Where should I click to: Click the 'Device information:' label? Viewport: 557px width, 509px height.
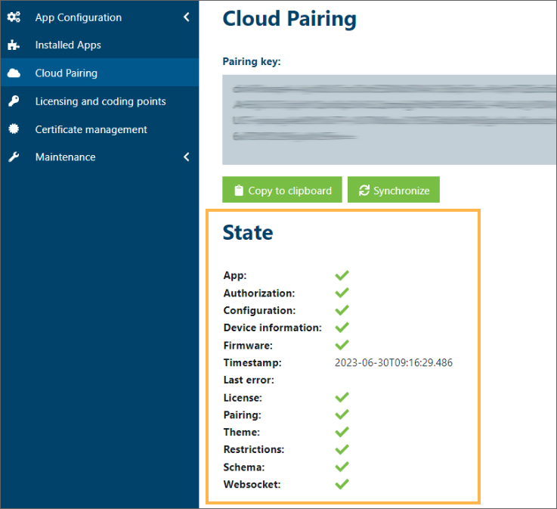coord(273,327)
